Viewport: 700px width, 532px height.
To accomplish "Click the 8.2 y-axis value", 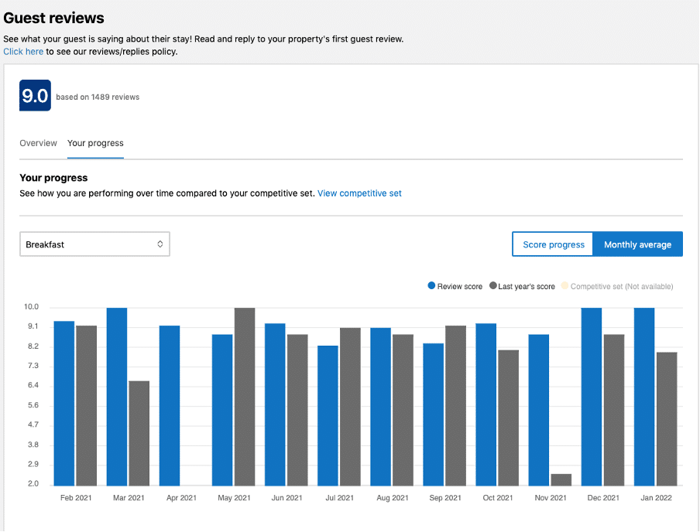I will pyautogui.click(x=33, y=346).
